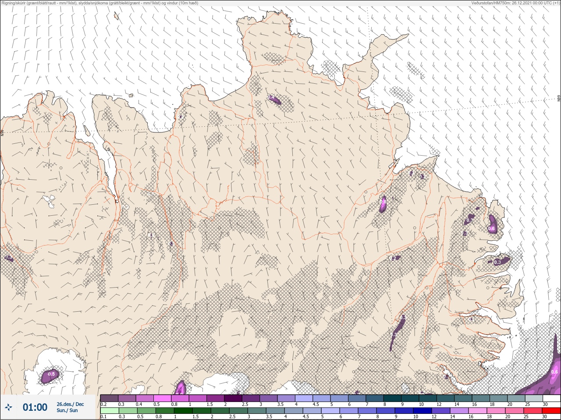Click the N99 label on left edge
The image size is (561, 420).
(2, 132)
